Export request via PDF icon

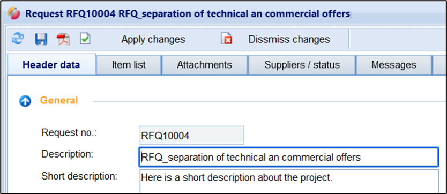63,39
